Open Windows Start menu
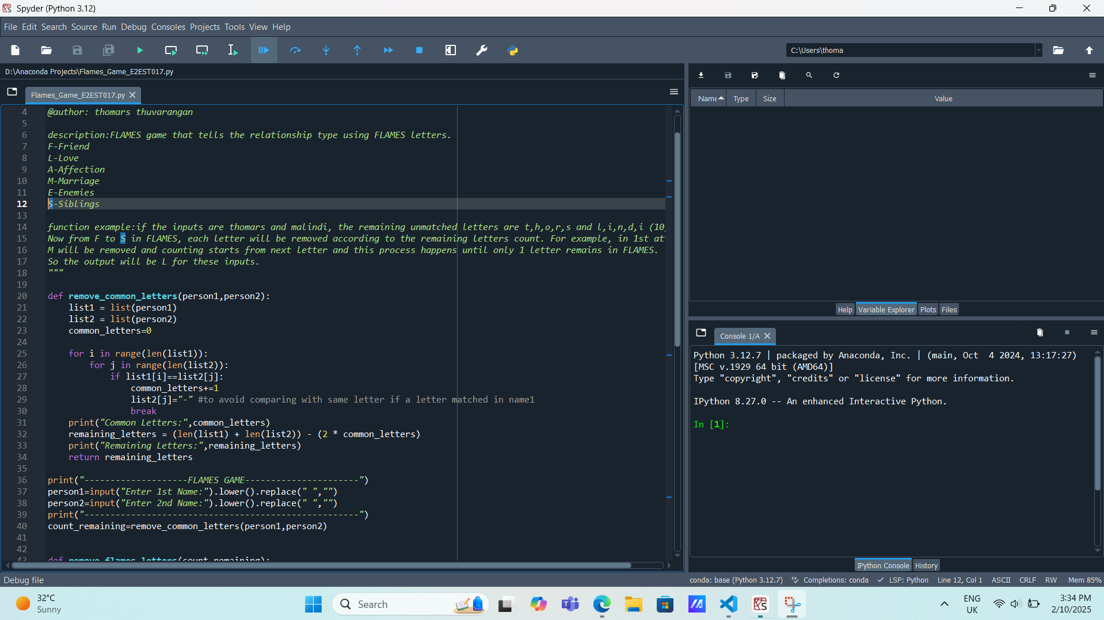Viewport: 1104px width, 620px height. (314, 604)
